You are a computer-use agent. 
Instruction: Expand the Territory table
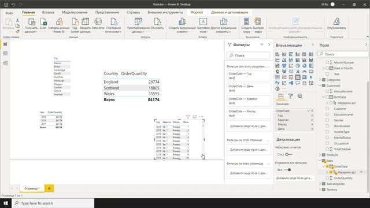[x=320, y=190]
